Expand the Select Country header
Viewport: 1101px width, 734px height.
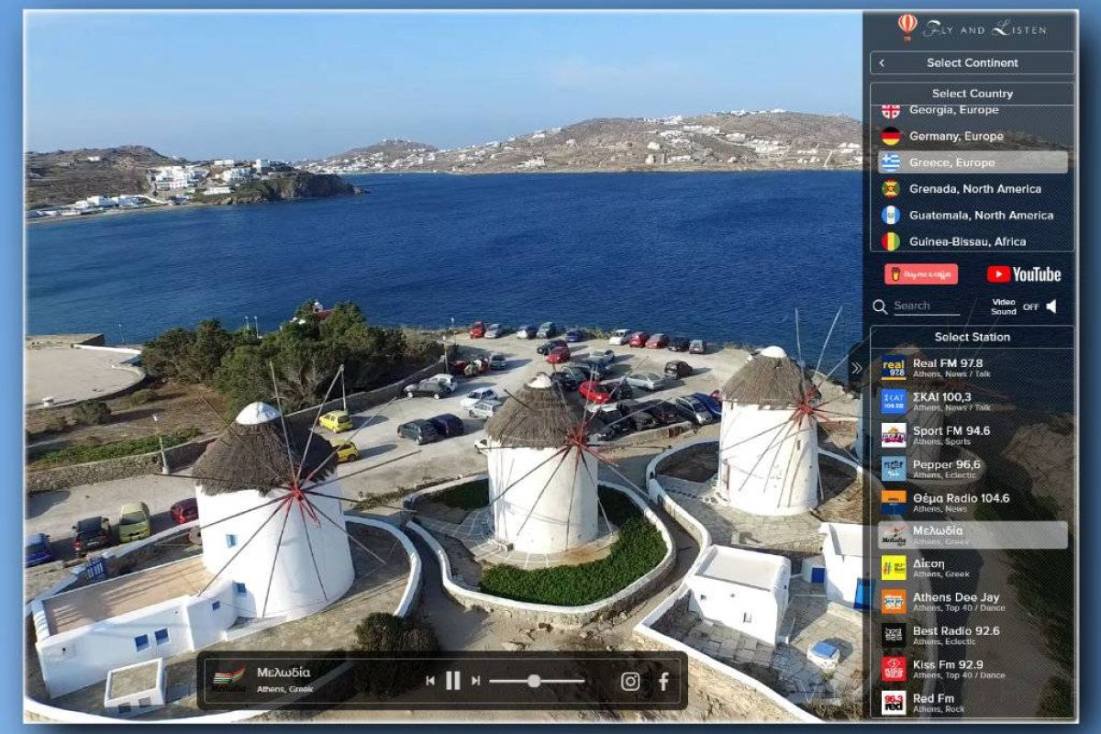tap(972, 94)
